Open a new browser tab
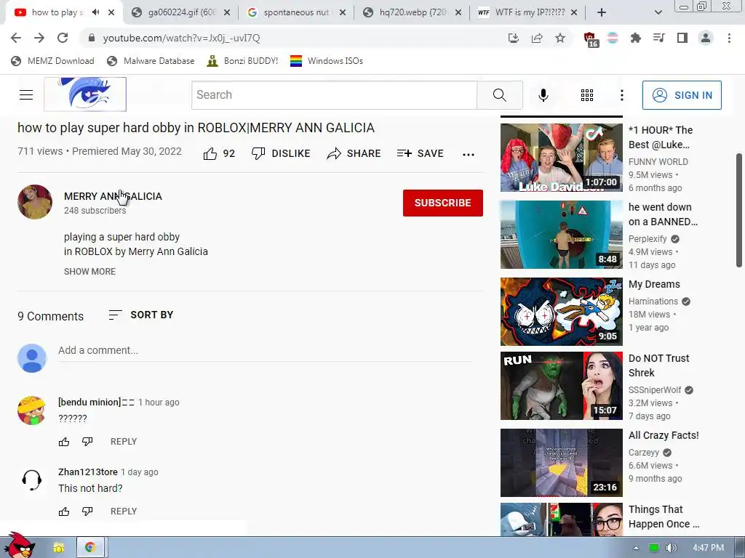 tap(602, 12)
